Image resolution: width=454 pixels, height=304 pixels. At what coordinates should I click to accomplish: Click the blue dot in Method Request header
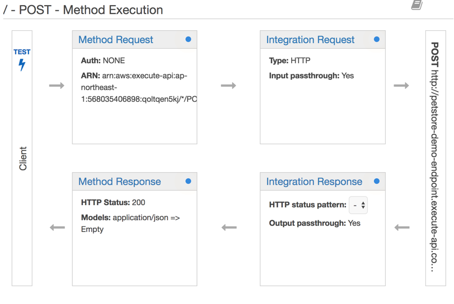pos(188,39)
